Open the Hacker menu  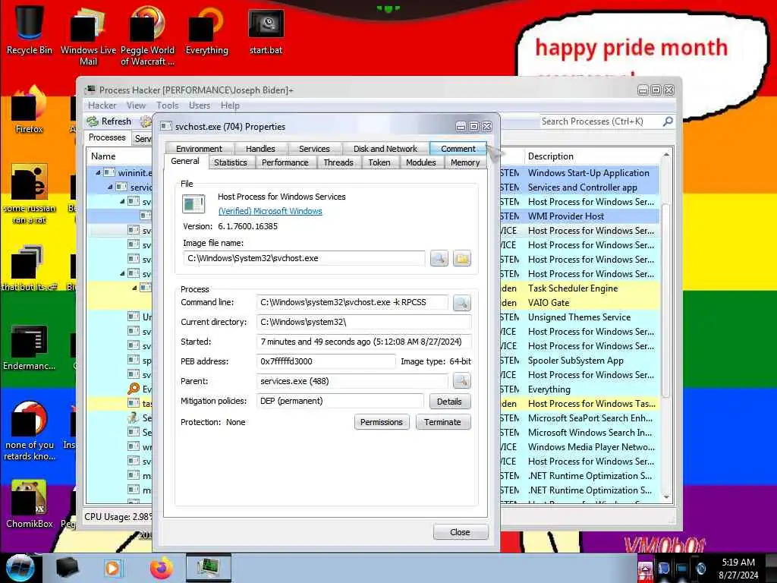tap(102, 106)
